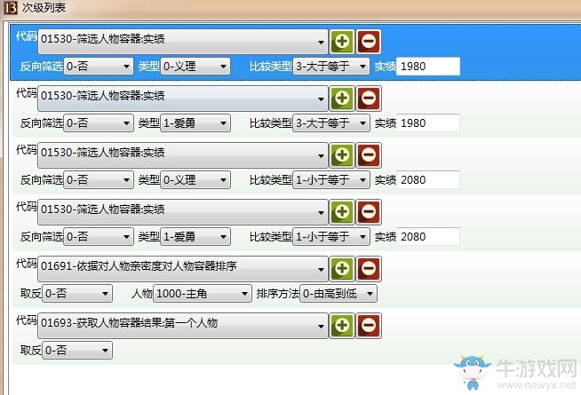Open 取反 dropdown under the 01693 code
Screen dimensions: 581x395
tap(77, 351)
